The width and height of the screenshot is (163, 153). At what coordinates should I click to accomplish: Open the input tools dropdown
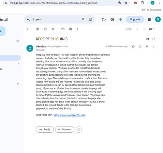[152, 29]
